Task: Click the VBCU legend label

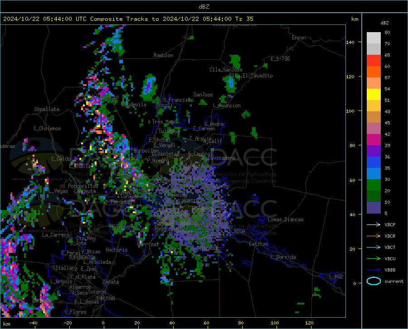Action: pyautogui.click(x=390, y=259)
